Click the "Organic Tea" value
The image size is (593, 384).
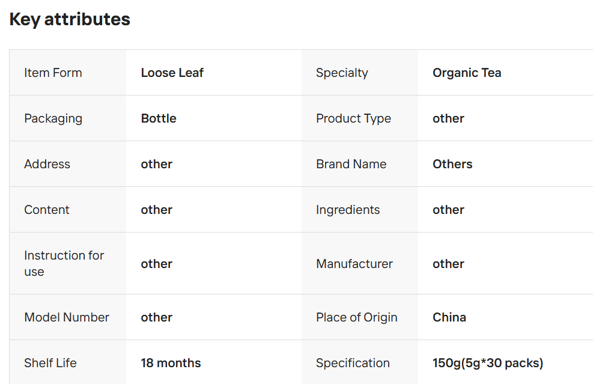point(467,73)
